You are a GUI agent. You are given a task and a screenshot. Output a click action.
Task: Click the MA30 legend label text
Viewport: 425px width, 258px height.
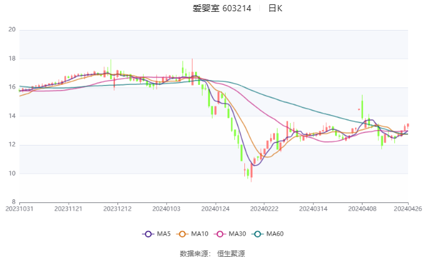point(237,234)
